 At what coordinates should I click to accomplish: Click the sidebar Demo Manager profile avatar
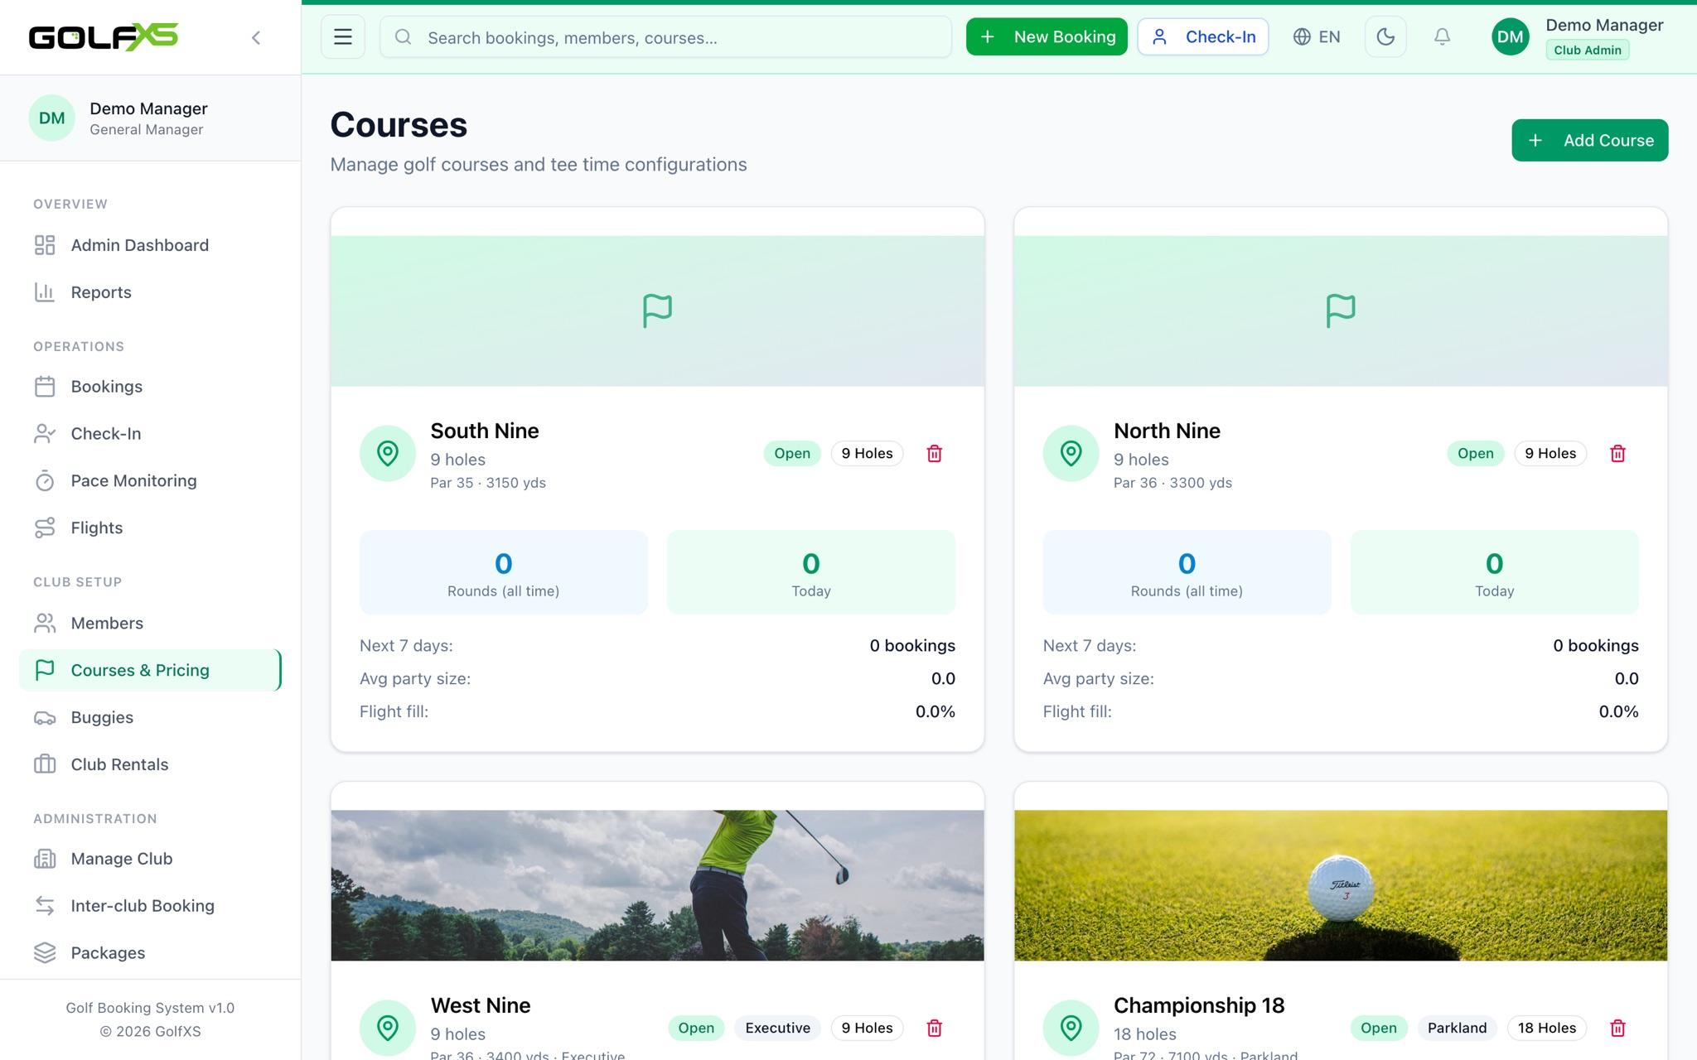51,118
